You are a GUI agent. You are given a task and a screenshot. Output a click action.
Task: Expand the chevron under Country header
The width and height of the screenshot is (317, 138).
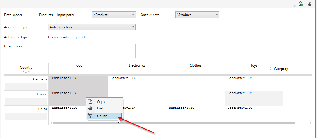[26, 72]
